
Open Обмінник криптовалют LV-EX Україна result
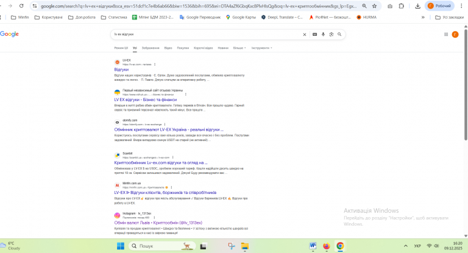point(169,130)
